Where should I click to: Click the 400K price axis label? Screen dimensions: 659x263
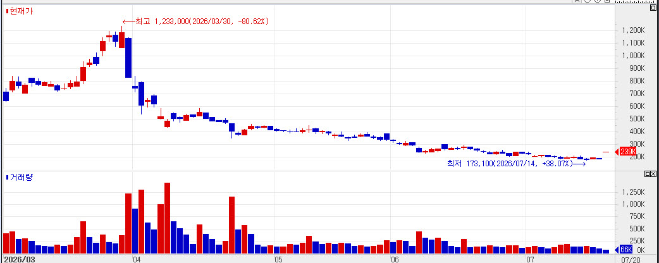(x=636, y=132)
